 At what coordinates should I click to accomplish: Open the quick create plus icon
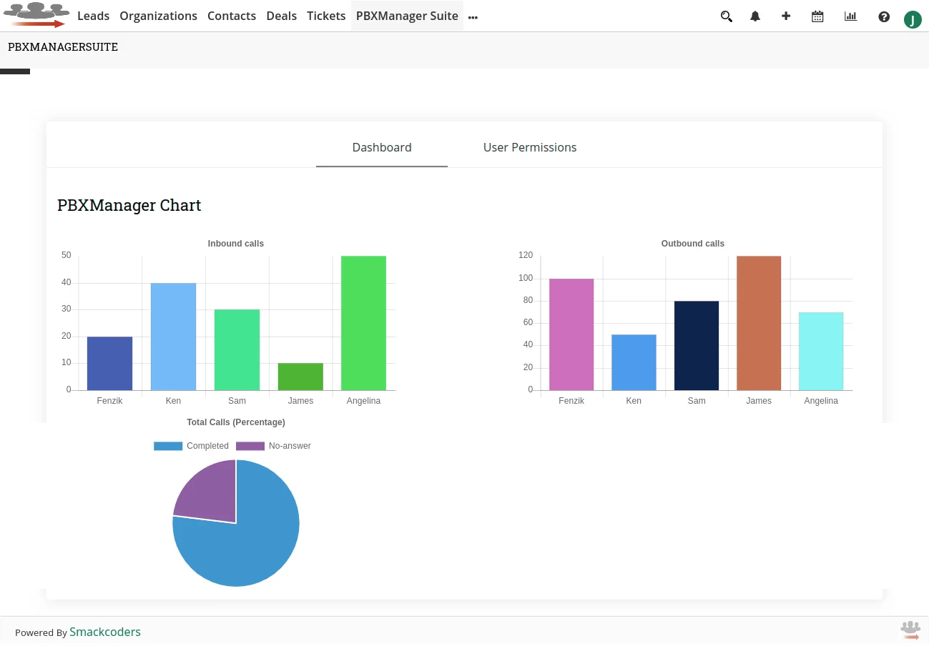[x=786, y=16]
